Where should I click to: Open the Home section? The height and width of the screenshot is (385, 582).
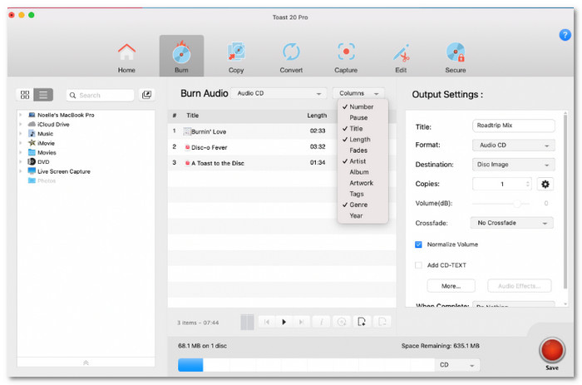tap(126, 57)
